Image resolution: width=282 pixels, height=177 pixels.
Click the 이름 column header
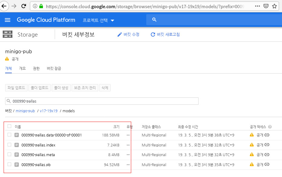coord(18,127)
